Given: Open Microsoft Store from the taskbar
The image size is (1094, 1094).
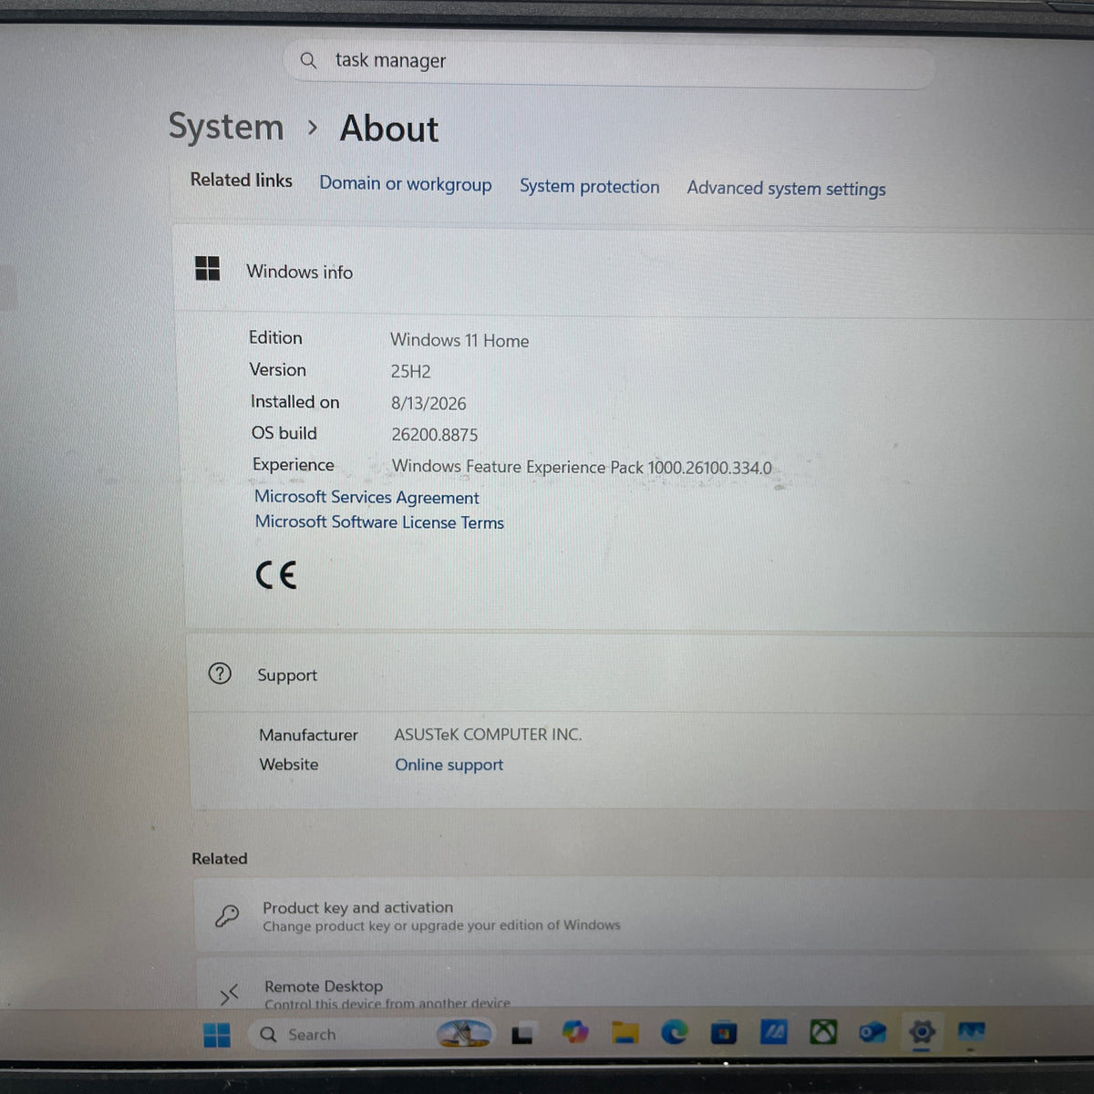Looking at the screenshot, I should (724, 1033).
